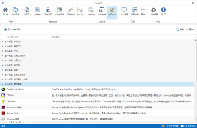Go to first record in navigator

2,122
